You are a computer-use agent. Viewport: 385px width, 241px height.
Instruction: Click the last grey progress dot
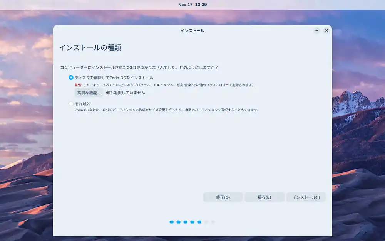[x=213, y=222]
